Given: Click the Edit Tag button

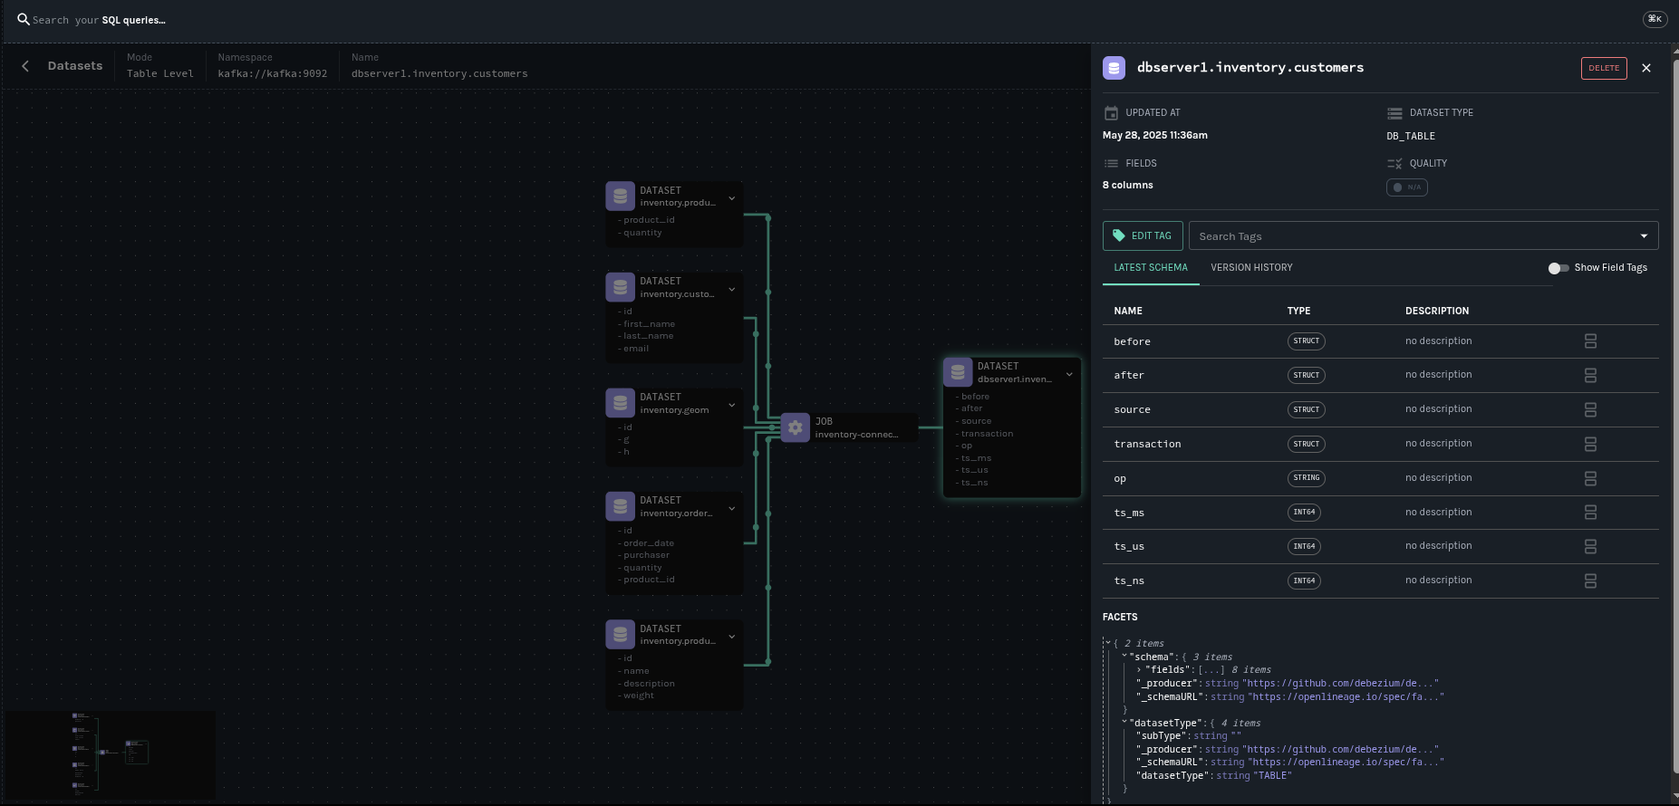Looking at the screenshot, I should (x=1142, y=235).
